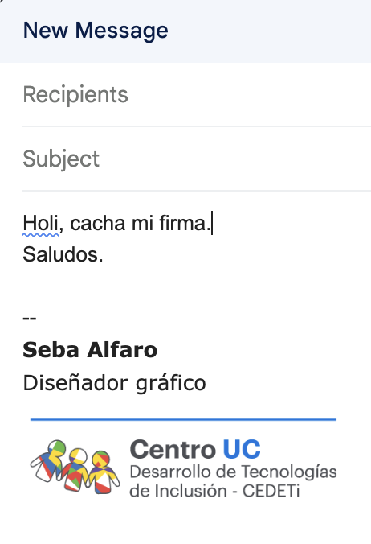Click the signature separator dashes

[x=30, y=318]
